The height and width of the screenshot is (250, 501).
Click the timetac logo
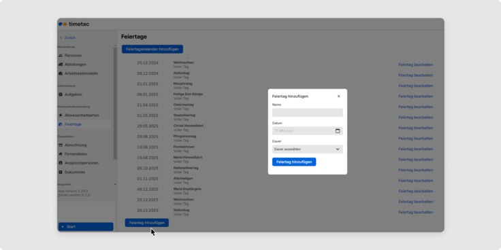pos(74,24)
